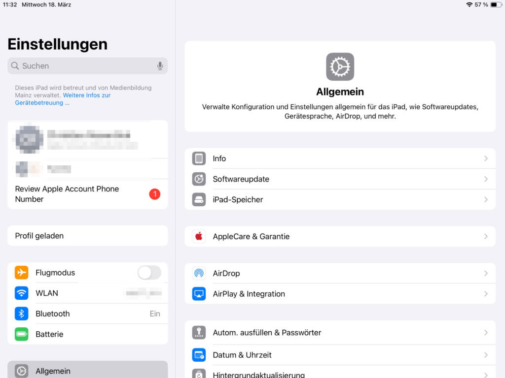Viewport: 505px width, 378px height.
Task: Tap the green Batterie icon
Action: [x=22, y=334]
